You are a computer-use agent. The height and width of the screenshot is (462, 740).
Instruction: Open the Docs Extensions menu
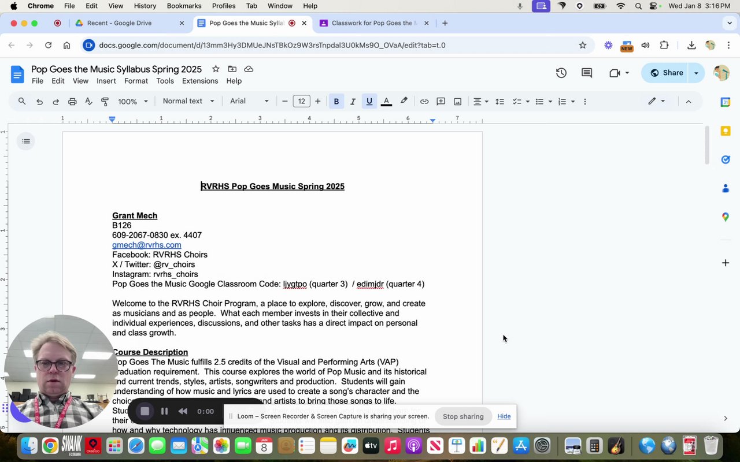click(x=200, y=81)
